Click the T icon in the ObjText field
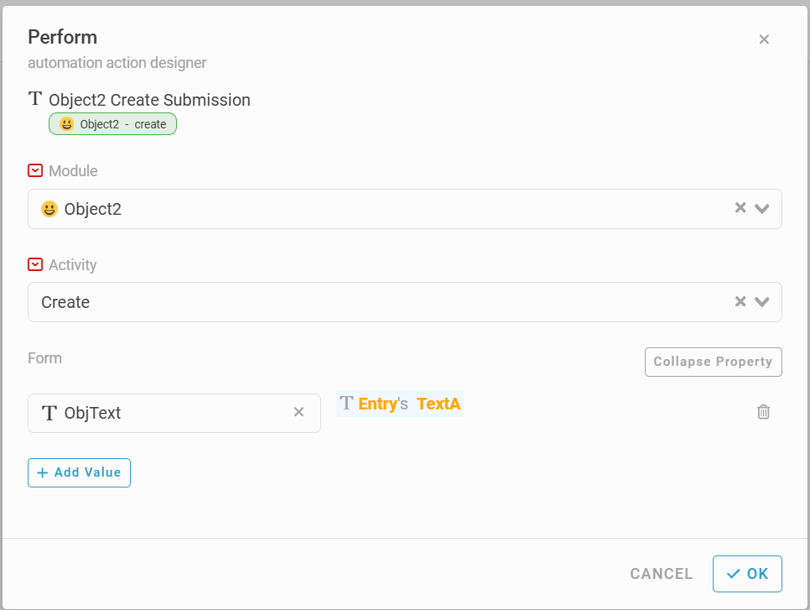This screenshot has width=810, height=610. (49, 413)
